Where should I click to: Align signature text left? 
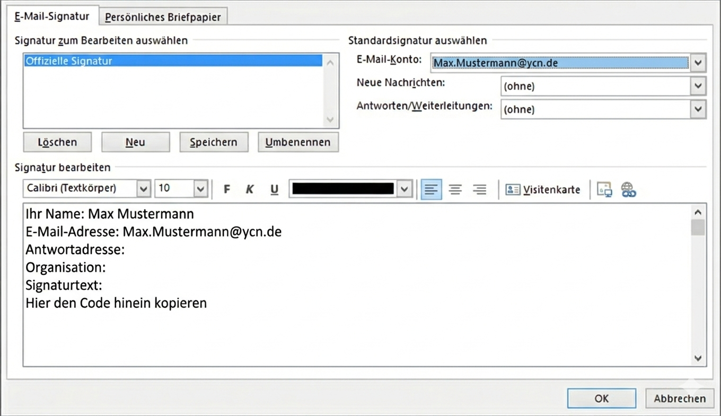431,189
